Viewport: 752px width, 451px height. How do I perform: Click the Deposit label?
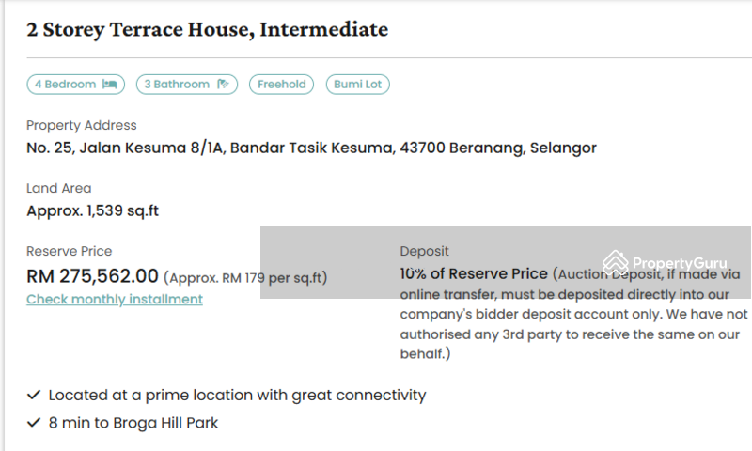tap(425, 251)
